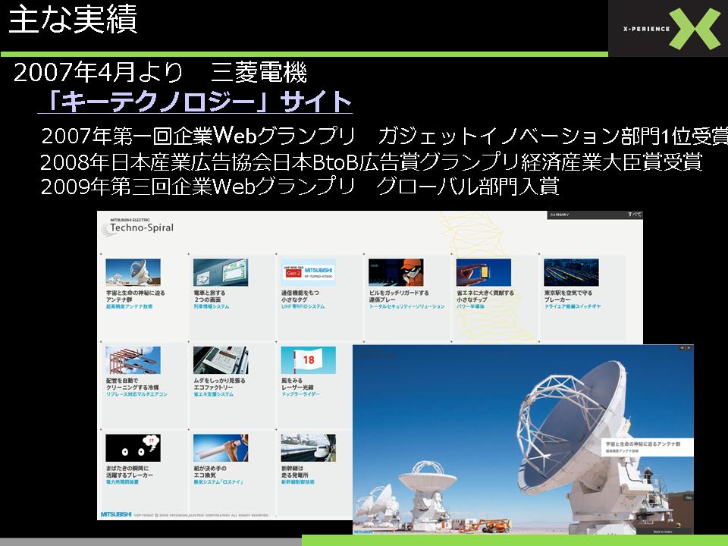Click title 省エネに大きく貢献する小さなチップ

click(x=485, y=297)
